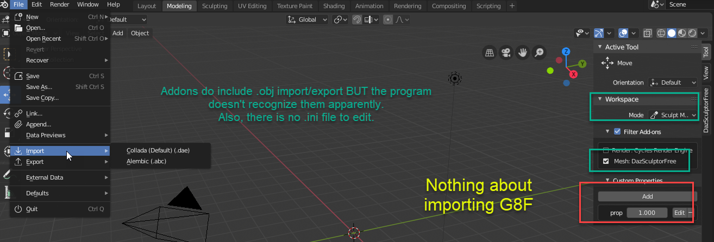Viewport: 714px width, 242px height.
Task: Open the pivot point dropdown
Action: pyautogui.click(x=341, y=20)
